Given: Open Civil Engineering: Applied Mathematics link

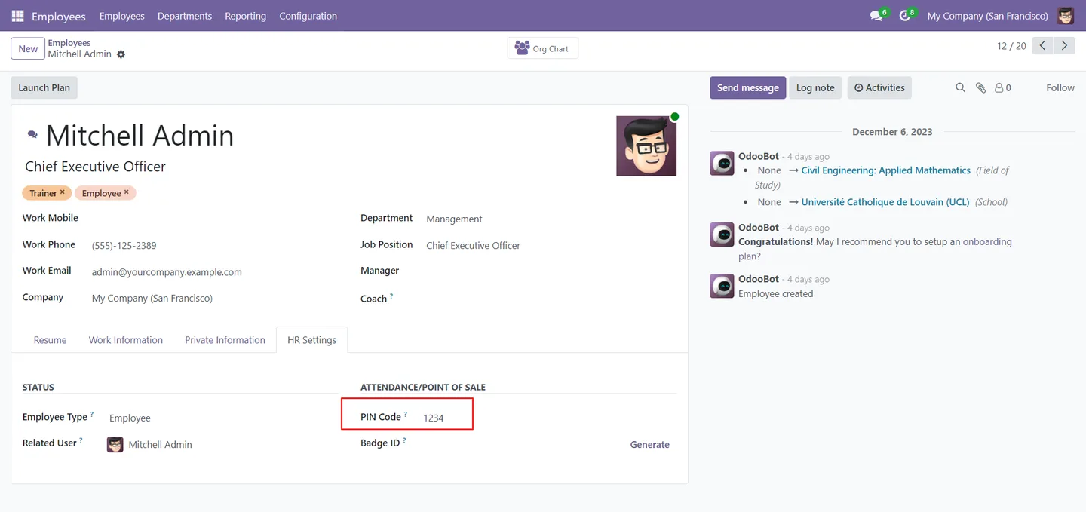Looking at the screenshot, I should (885, 170).
